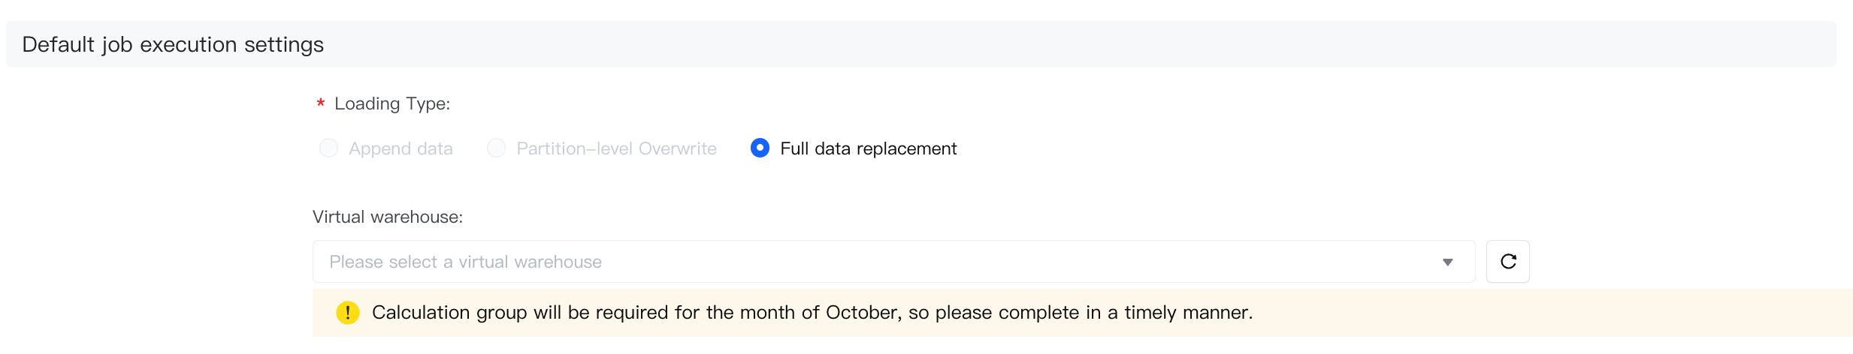Screen dimensions: 1853x354
Task: Select the Full data replacement radio button
Action: point(760,148)
